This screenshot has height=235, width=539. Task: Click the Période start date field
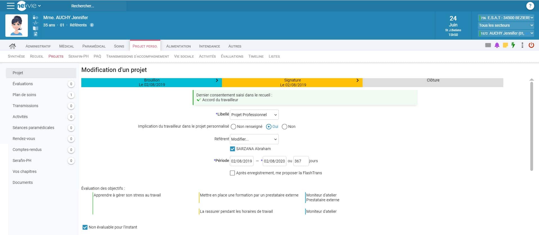pyautogui.click(x=242, y=161)
